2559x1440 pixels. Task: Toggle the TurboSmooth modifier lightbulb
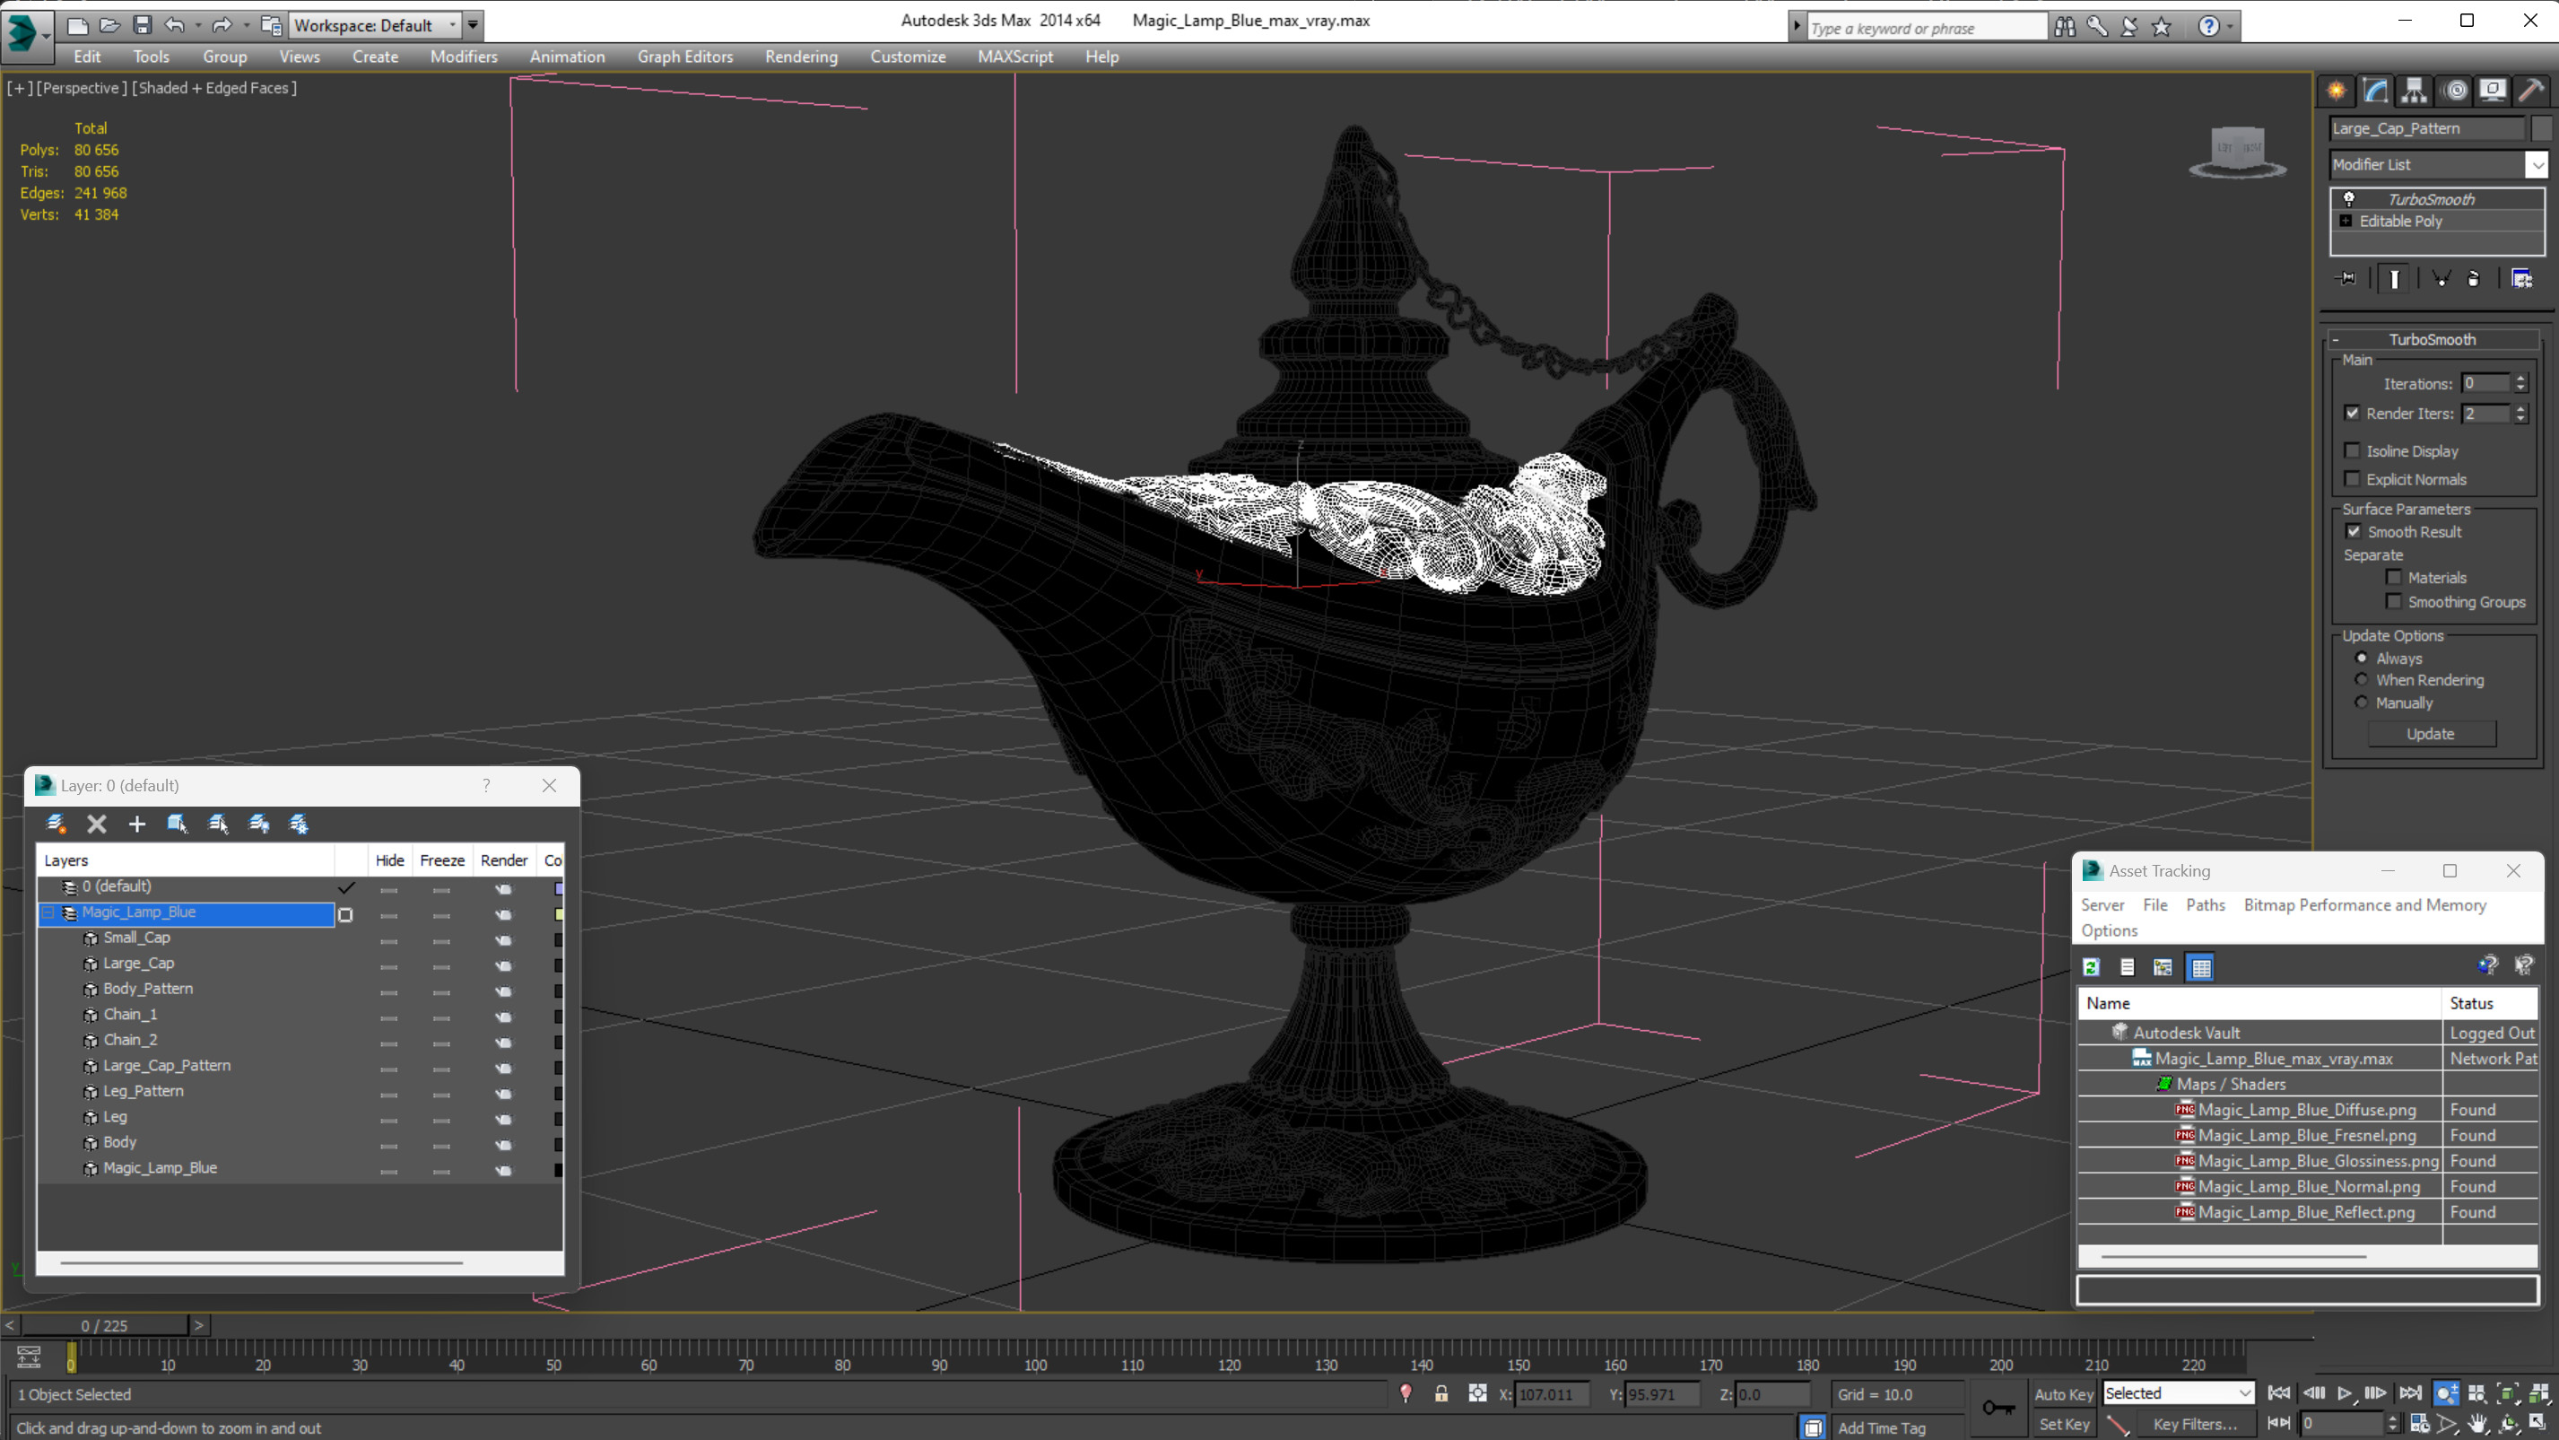pos(2349,199)
